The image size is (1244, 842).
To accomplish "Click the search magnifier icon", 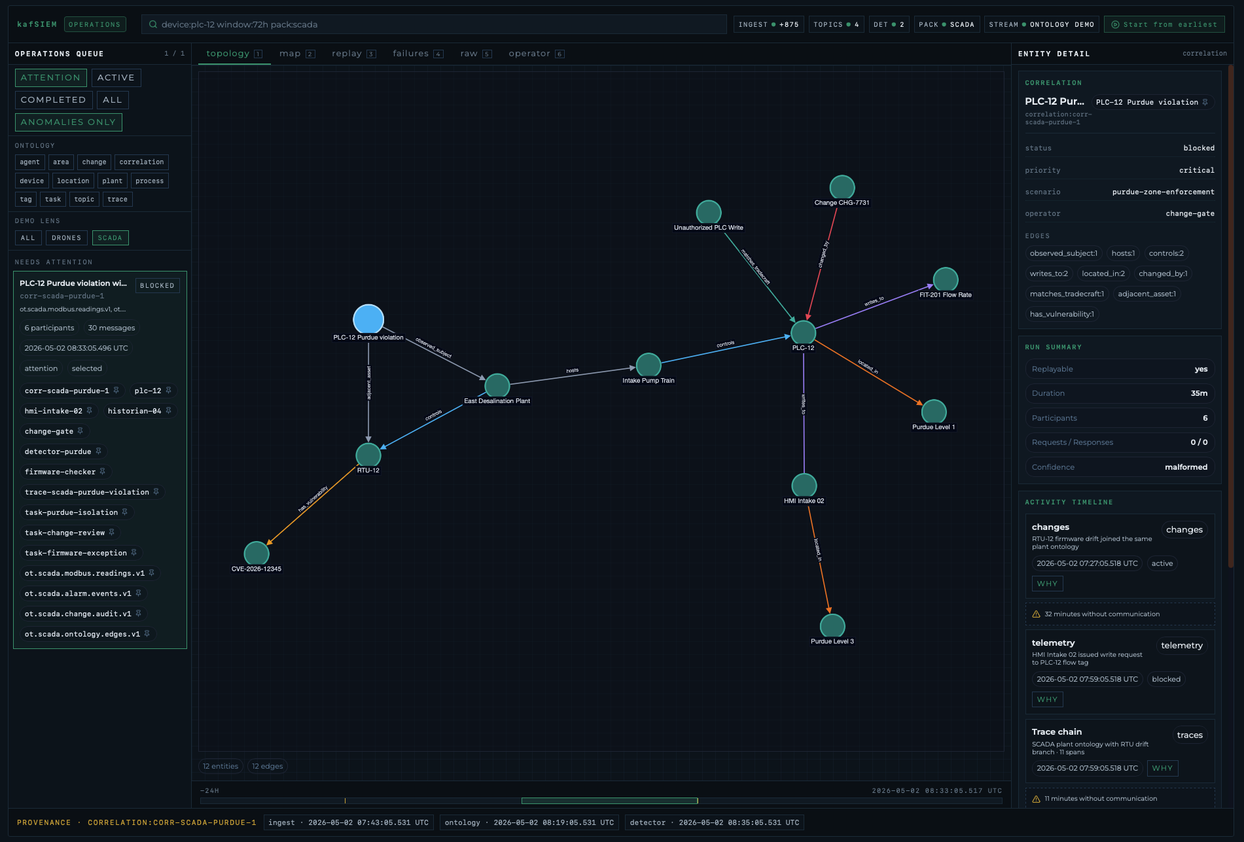I will coord(153,24).
